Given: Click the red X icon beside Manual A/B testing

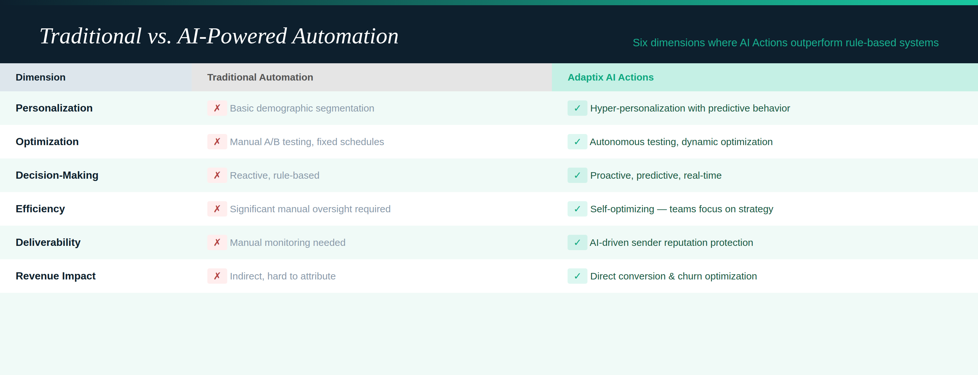Looking at the screenshot, I should pyautogui.click(x=217, y=142).
